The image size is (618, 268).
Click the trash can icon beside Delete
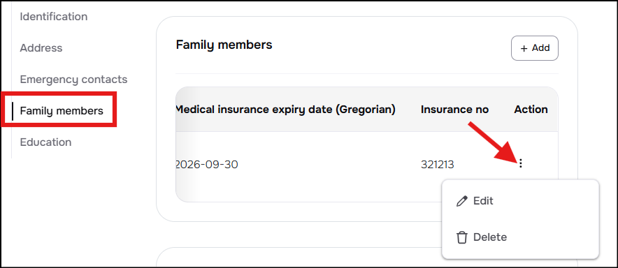[x=461, y=237]
